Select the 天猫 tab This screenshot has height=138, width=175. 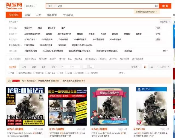[x=27, y=15]
